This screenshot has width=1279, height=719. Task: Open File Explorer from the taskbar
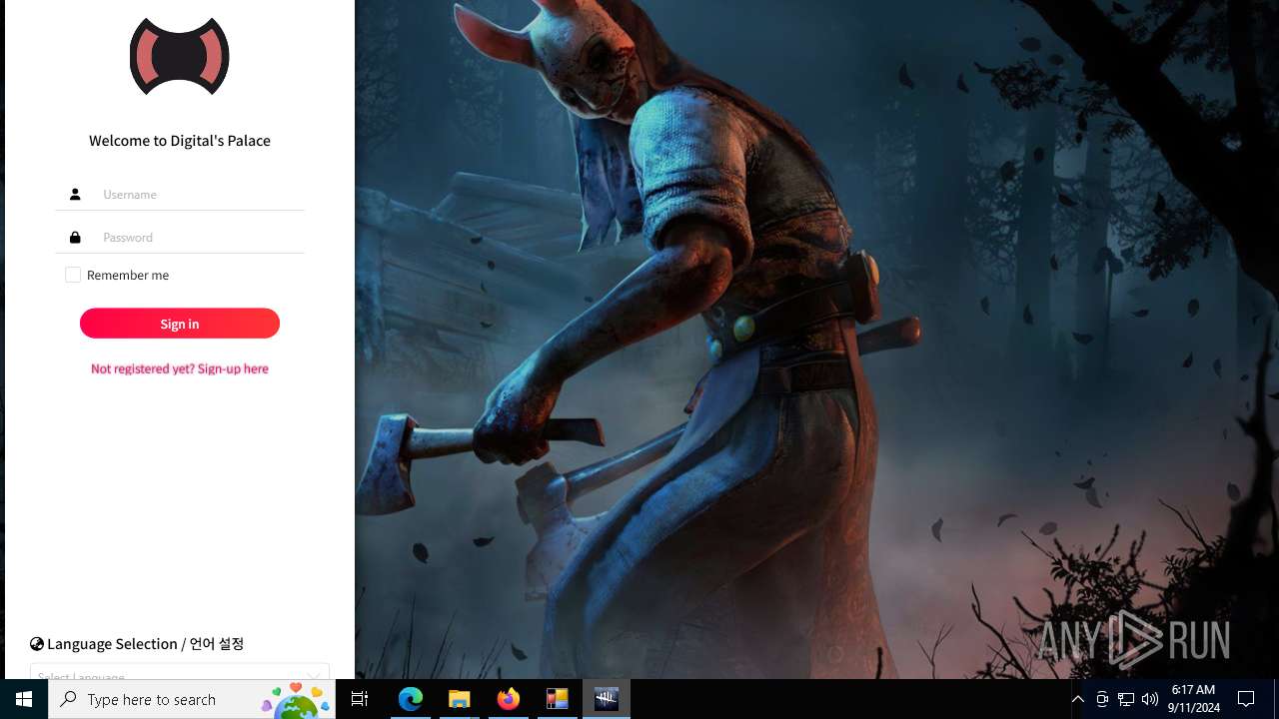460,699
